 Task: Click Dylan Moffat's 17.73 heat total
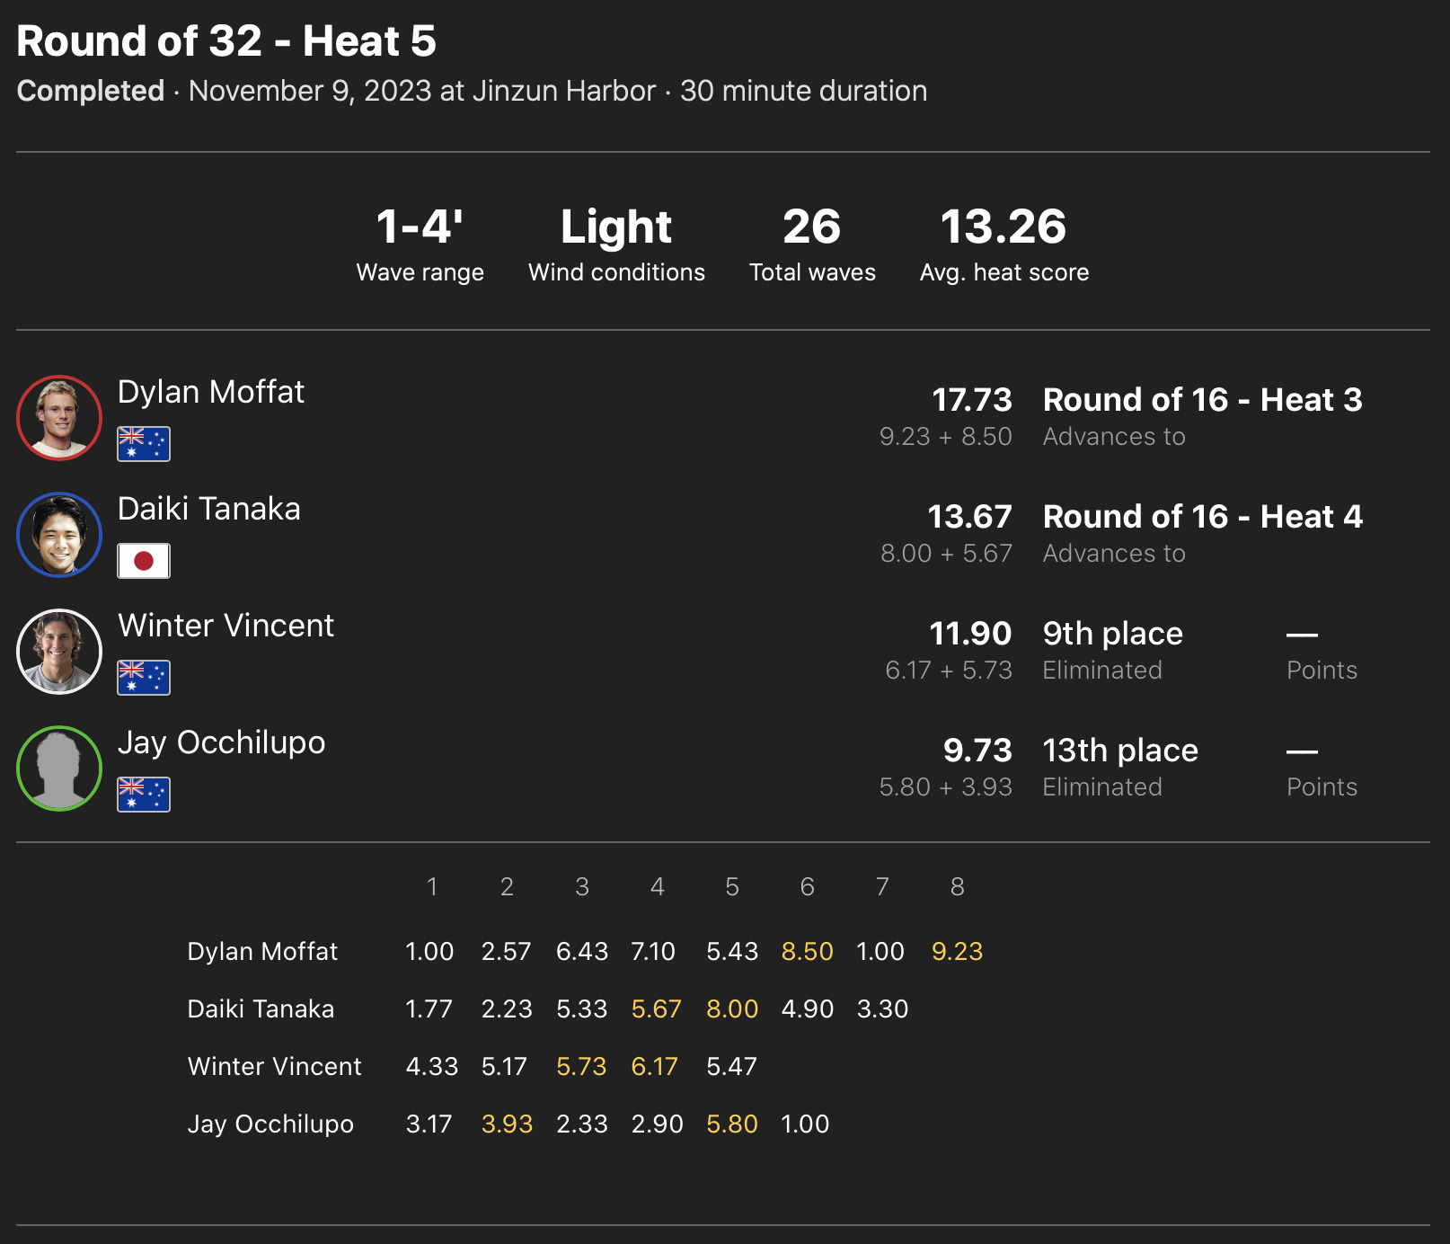point(971,400)
